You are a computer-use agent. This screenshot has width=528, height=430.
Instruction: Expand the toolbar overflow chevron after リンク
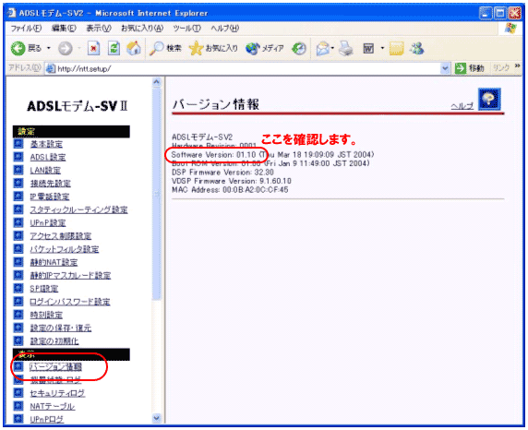[517, 66]
